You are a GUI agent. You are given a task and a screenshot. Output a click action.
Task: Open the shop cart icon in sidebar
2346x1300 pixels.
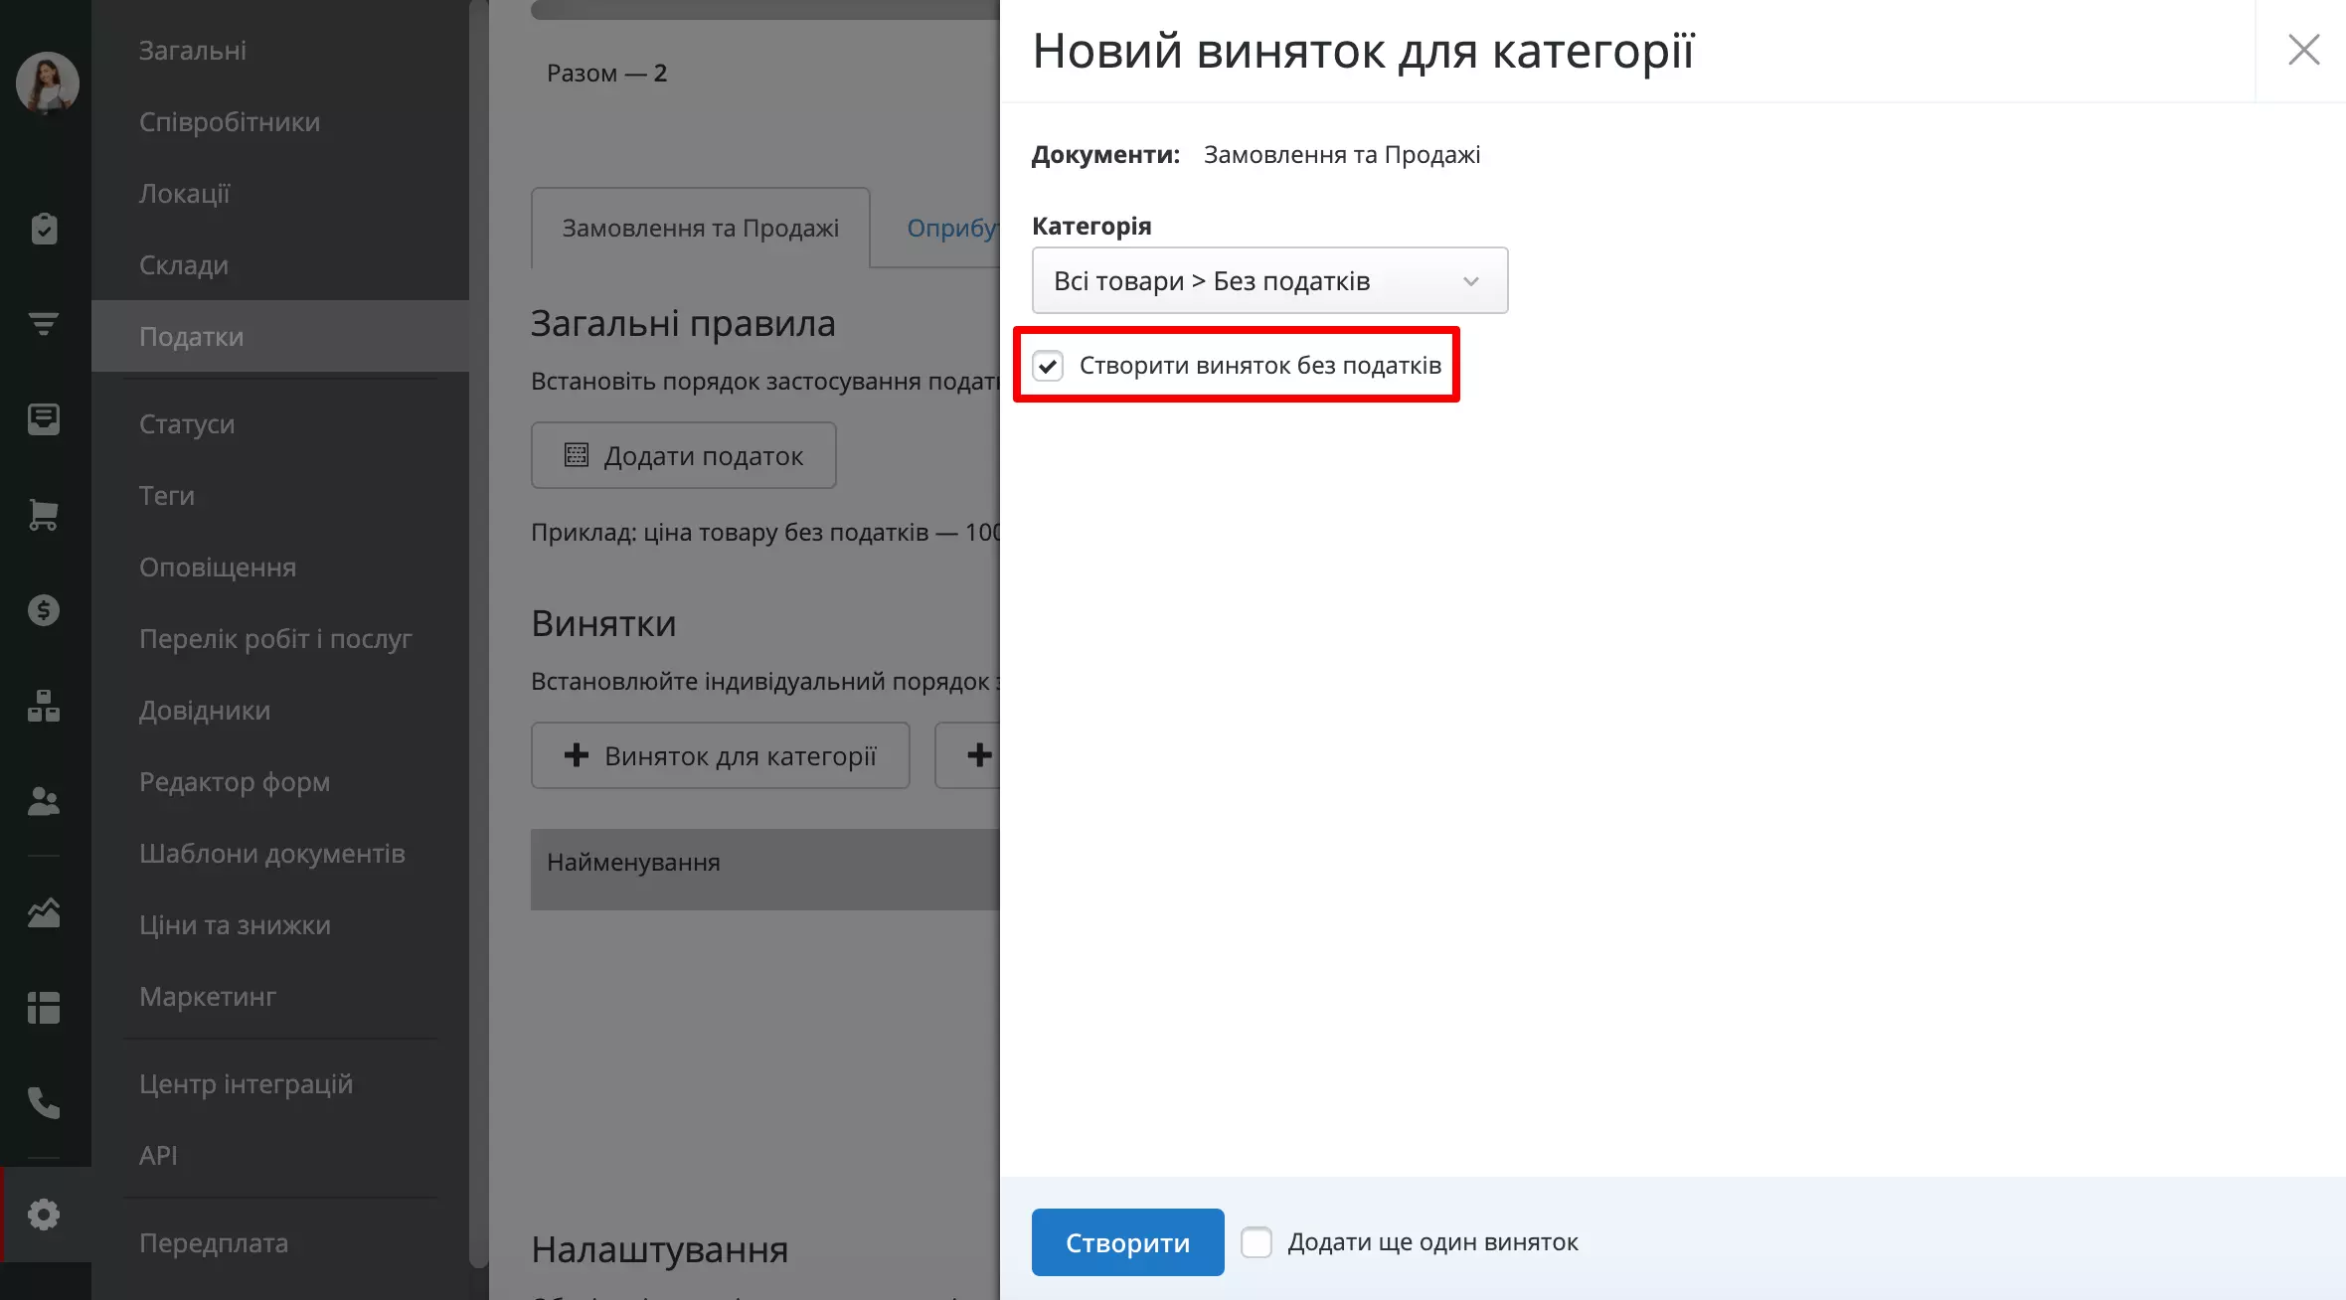coord(44,515)
